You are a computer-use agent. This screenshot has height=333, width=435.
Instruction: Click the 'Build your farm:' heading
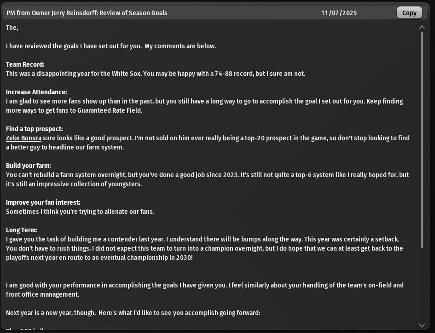29,166
